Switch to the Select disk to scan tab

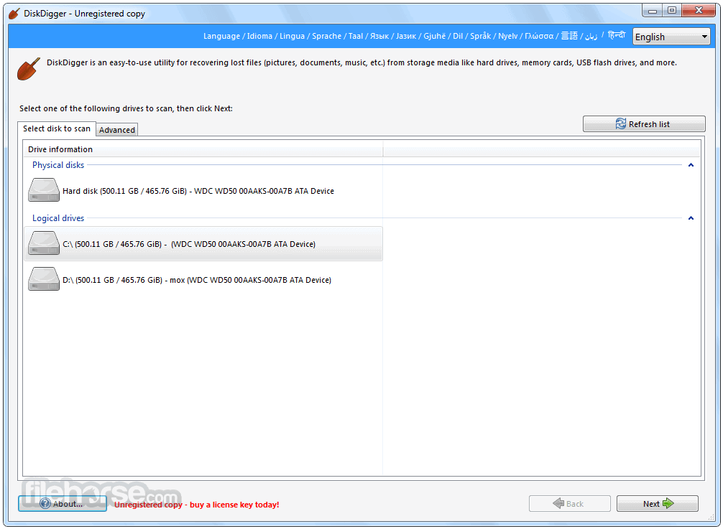click(x=57, y=129)
